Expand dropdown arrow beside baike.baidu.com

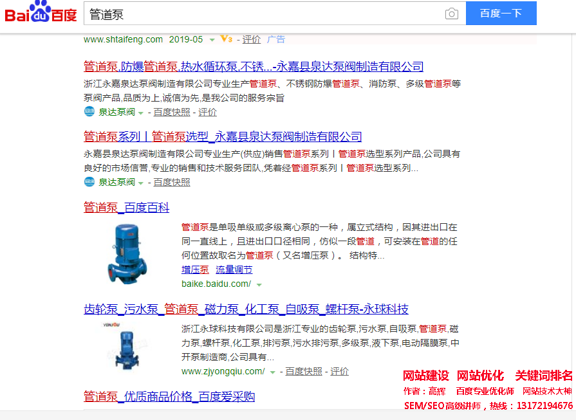259,284
